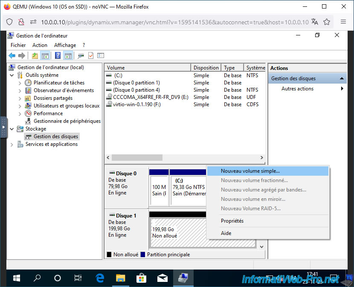Toggle the Show/Hide action pane icon

pos(68,55)
